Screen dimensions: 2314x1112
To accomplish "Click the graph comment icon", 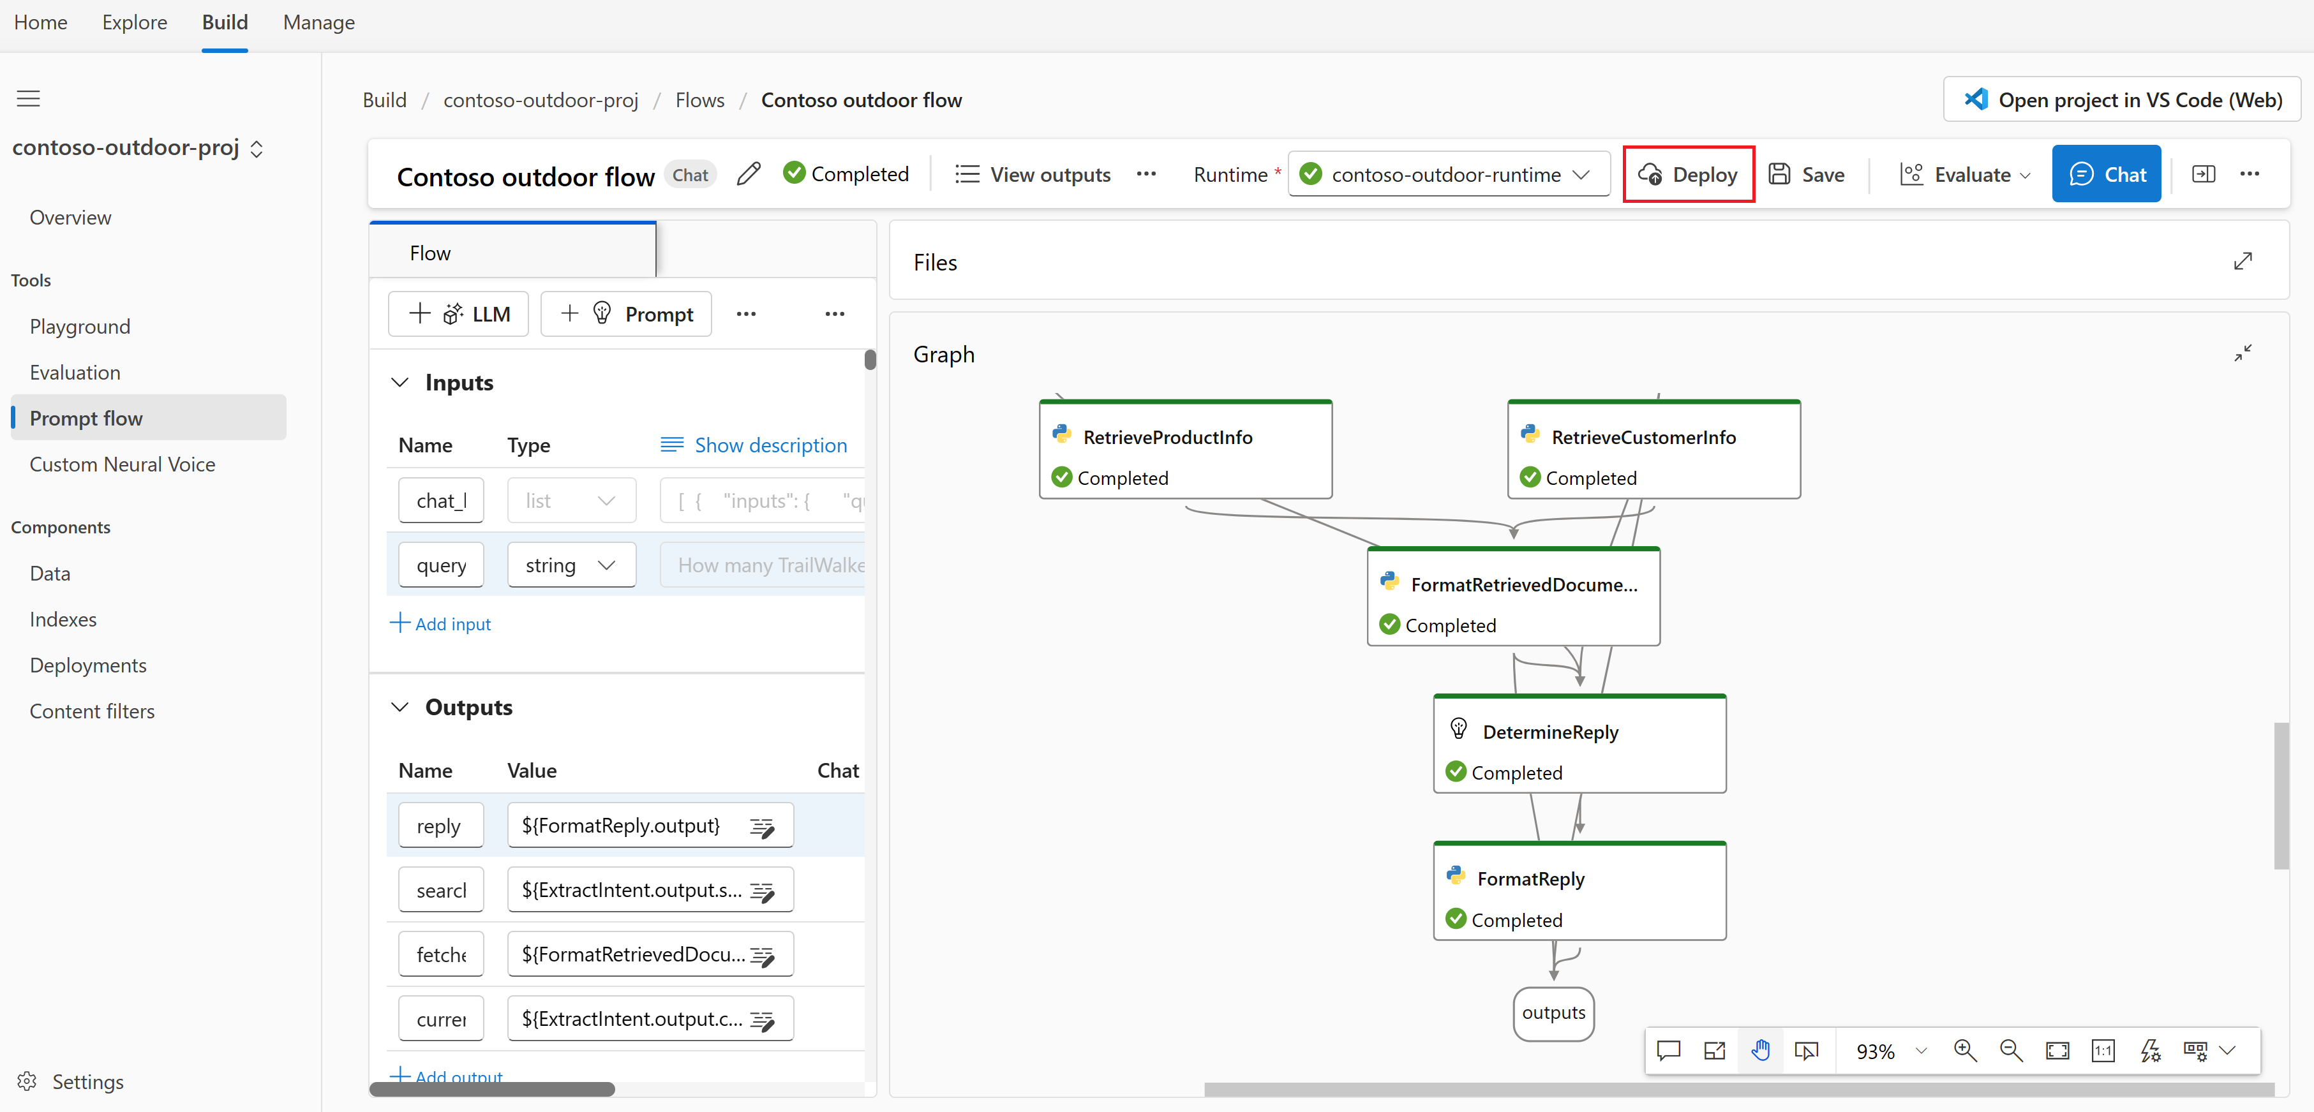I will click(1668, 1051).
